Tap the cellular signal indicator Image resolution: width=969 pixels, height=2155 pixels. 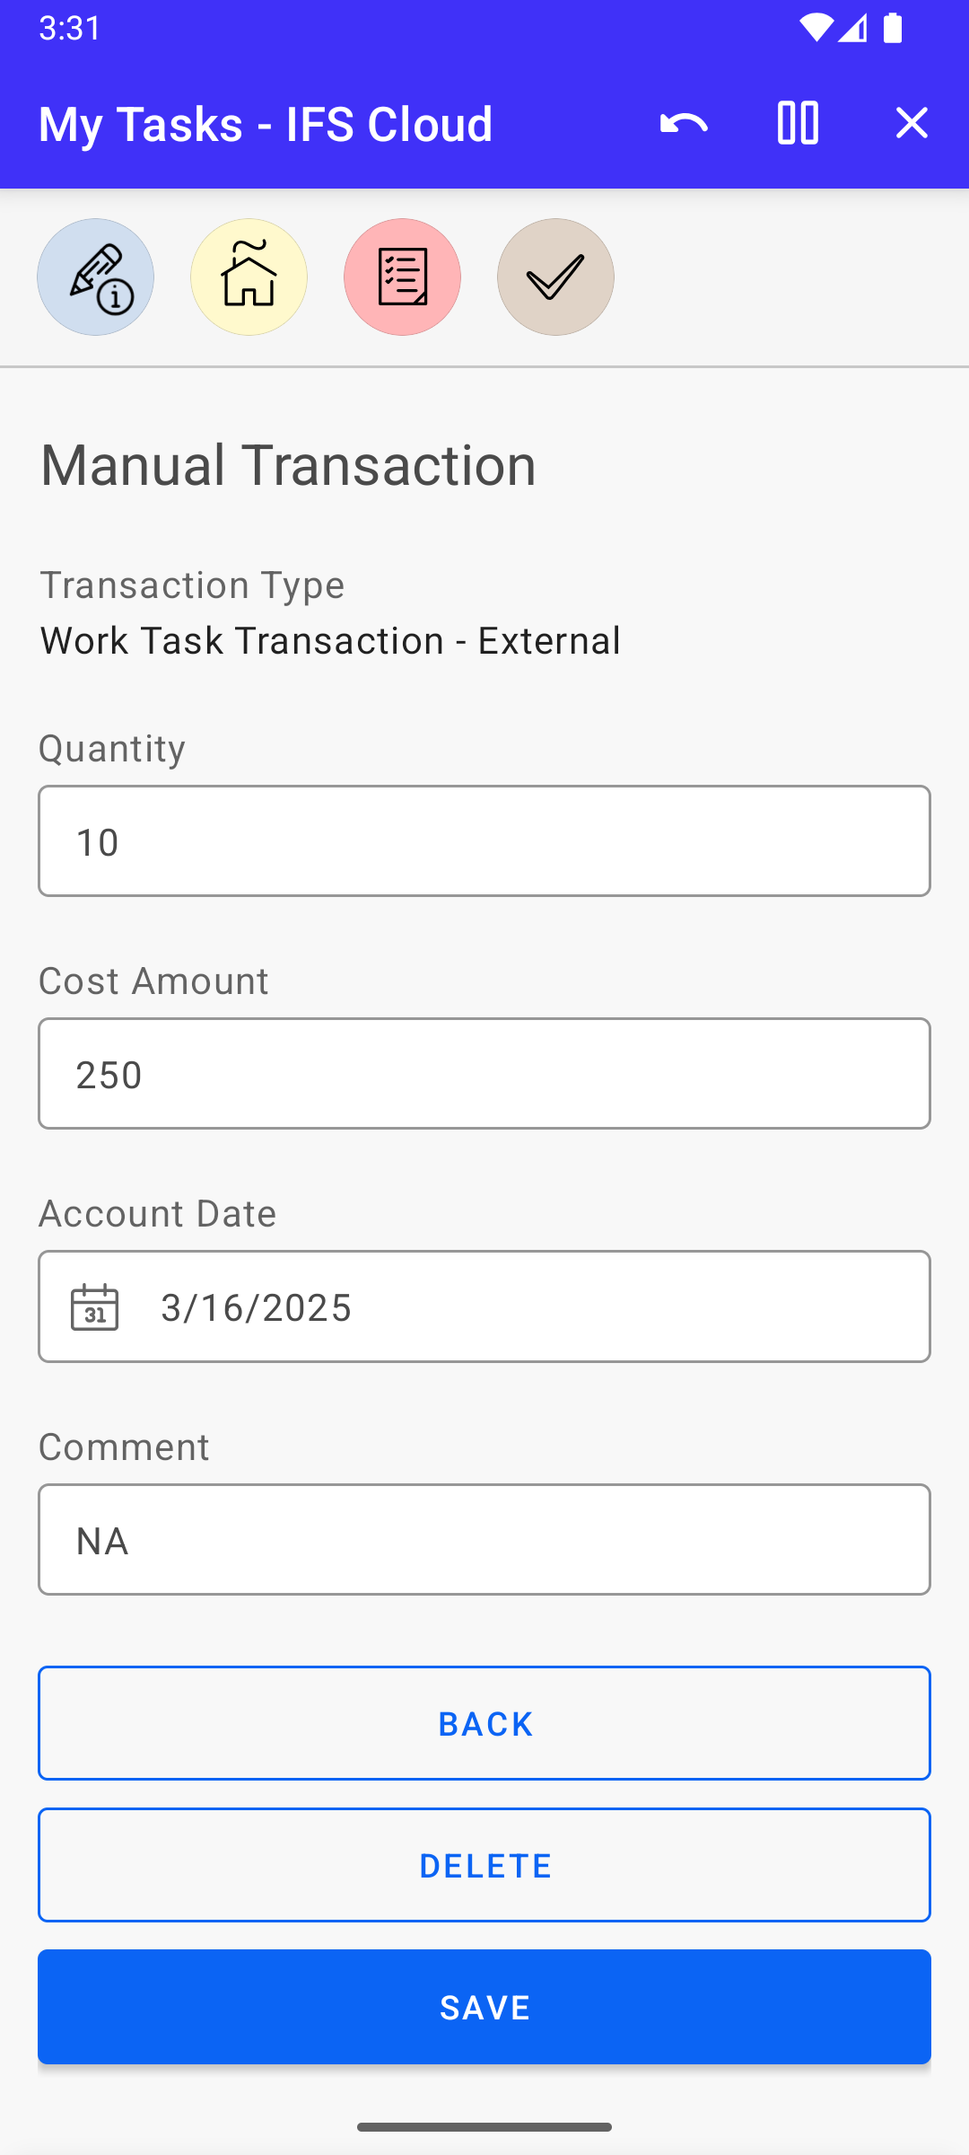[852, 29]
